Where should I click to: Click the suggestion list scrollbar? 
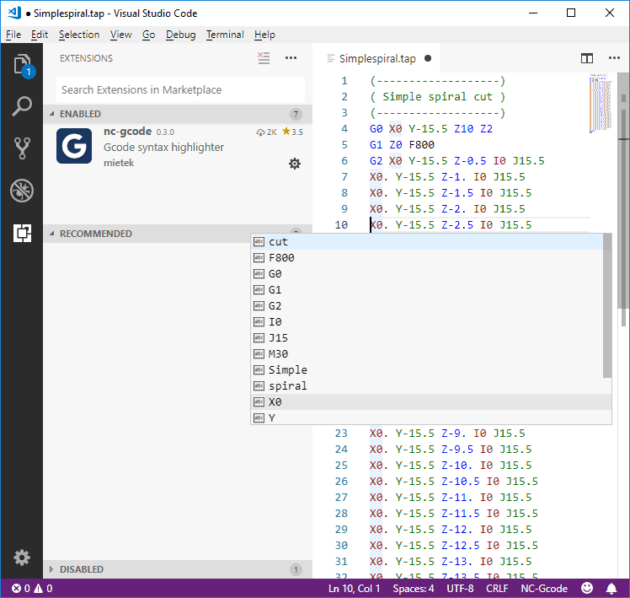[x=607, y=306]
